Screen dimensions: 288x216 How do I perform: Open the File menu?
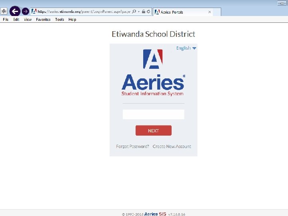(6, 20)
